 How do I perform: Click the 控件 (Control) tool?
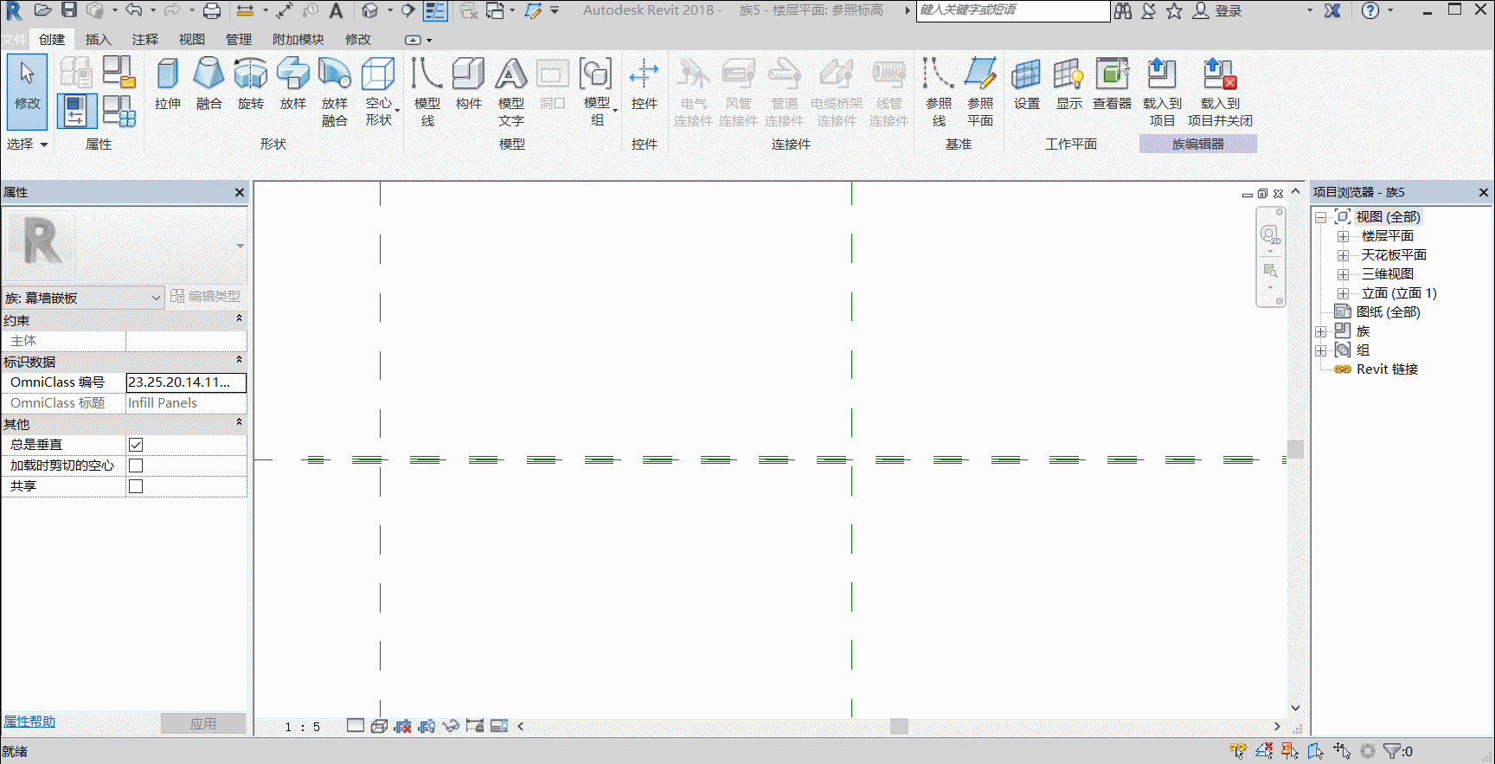tap(644, 83)
